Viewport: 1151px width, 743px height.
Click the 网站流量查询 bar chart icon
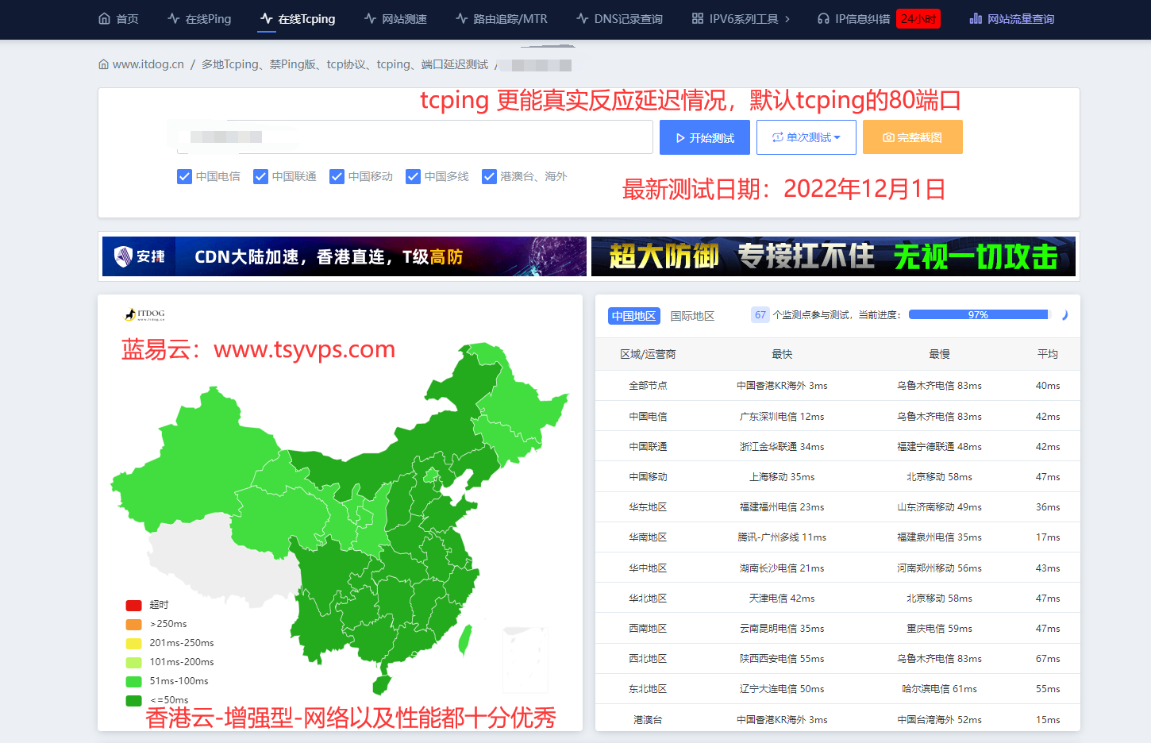coord(976,18)
